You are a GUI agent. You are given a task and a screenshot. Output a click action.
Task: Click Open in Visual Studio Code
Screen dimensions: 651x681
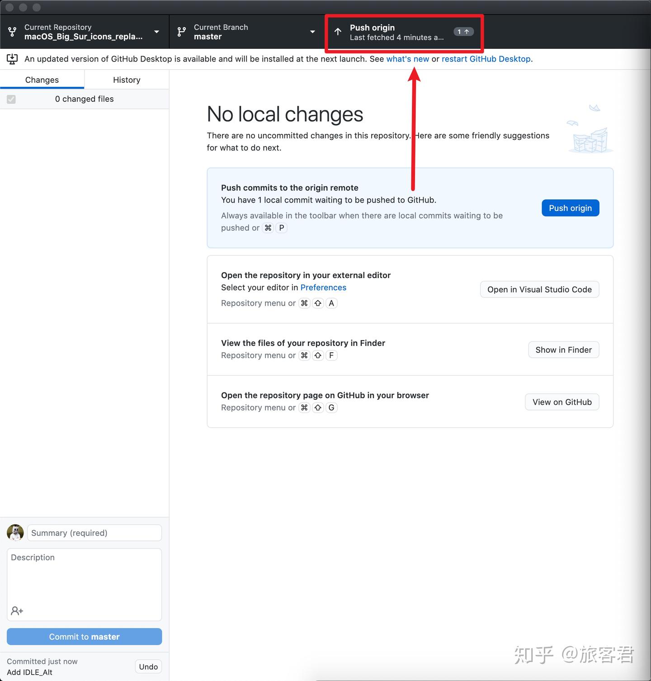click(540, 289)
